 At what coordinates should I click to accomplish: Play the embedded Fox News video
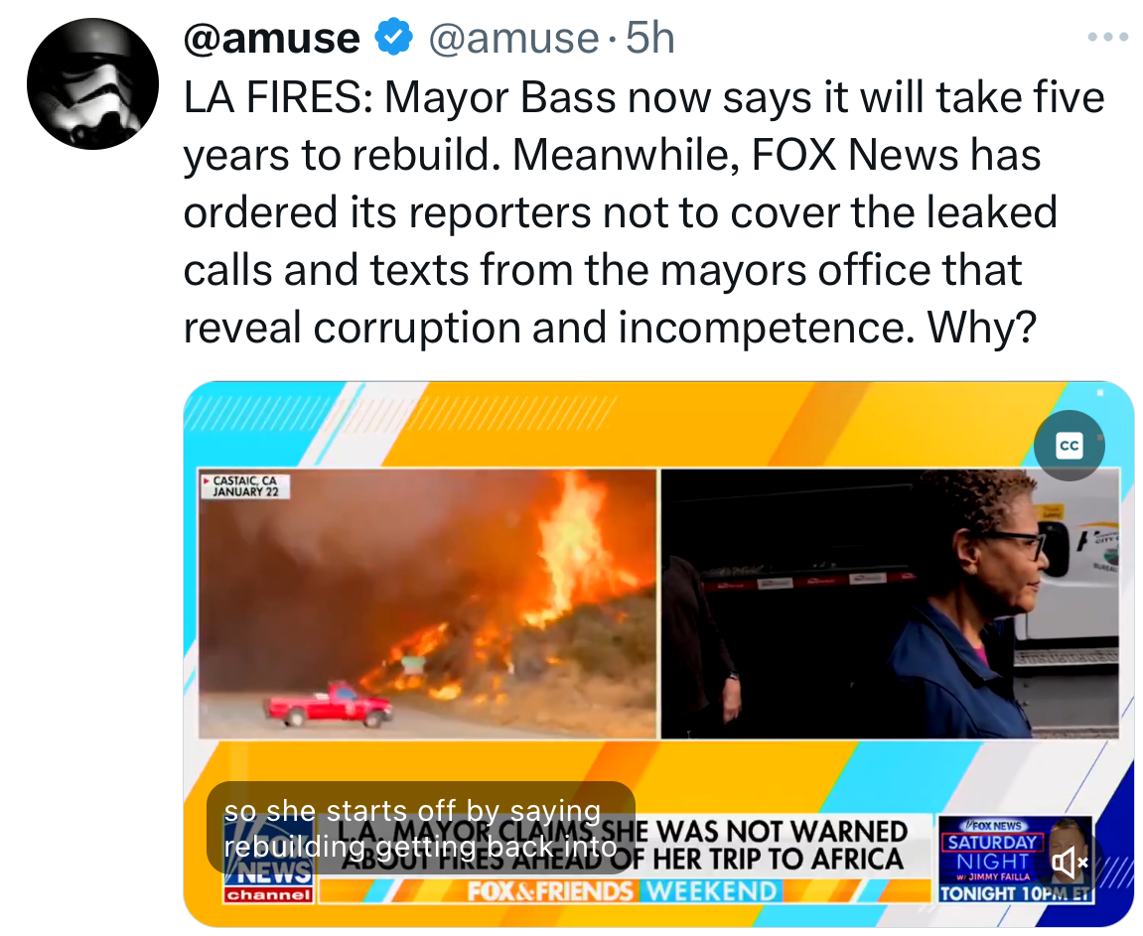click(658, 653)
